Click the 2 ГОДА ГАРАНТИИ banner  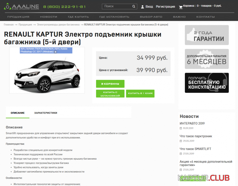click(x=207, y=35)
